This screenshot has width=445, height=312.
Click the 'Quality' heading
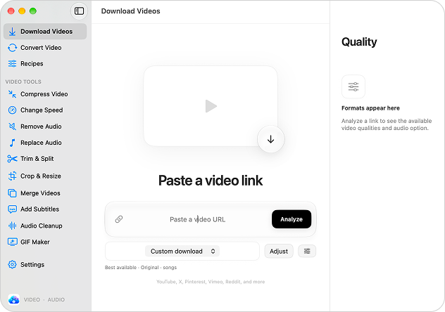(359, 42)
